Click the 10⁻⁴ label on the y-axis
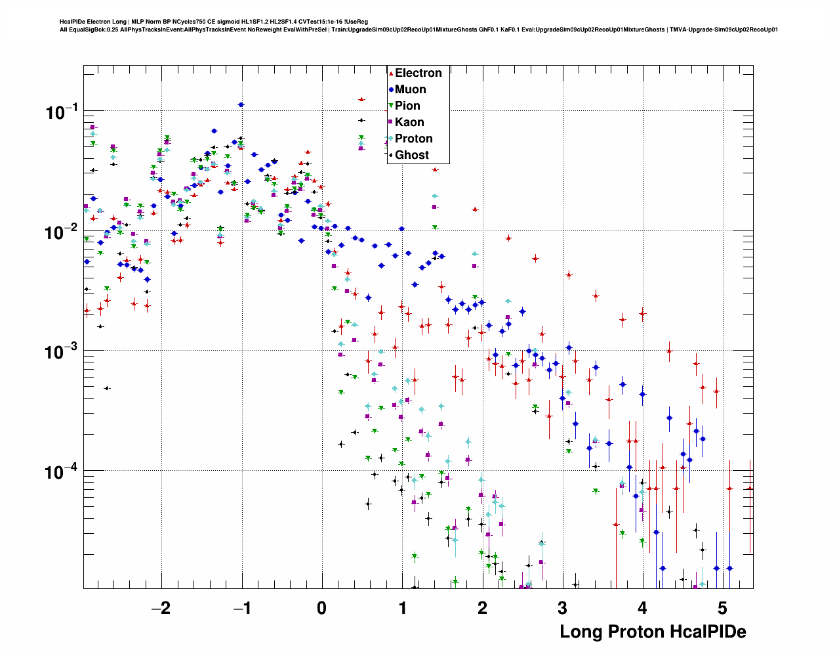This screenshot has height=654, width=837. 62,473
